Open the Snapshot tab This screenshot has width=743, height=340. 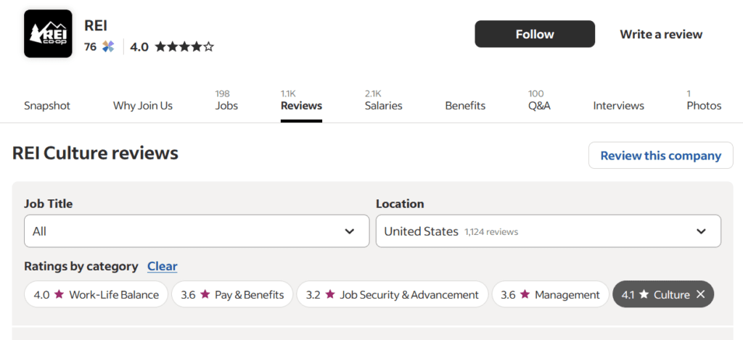point(47,106)
